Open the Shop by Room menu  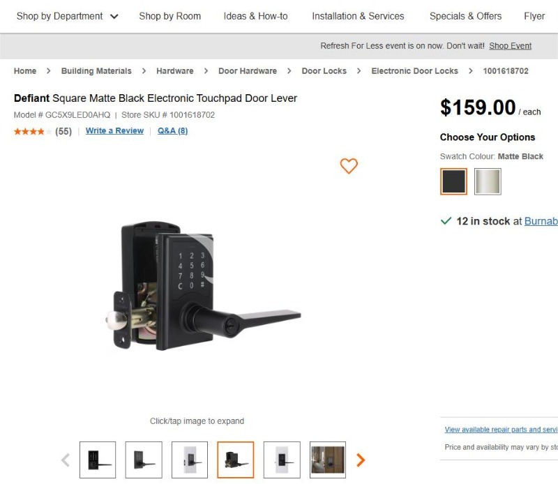point(169,16)
